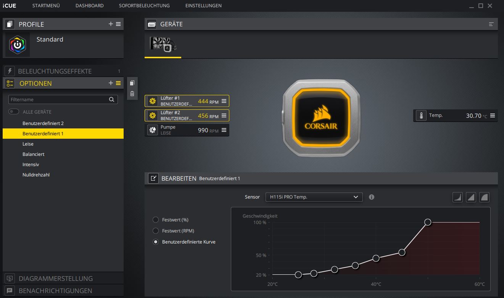This screenshot has width=504, height=298.
Task: Open the Lüfter #2 hamburger menu
Action: (224, 115)
